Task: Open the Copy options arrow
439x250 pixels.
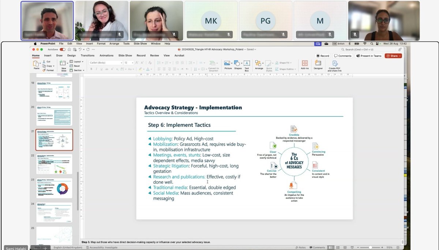Action: point(53,66)
